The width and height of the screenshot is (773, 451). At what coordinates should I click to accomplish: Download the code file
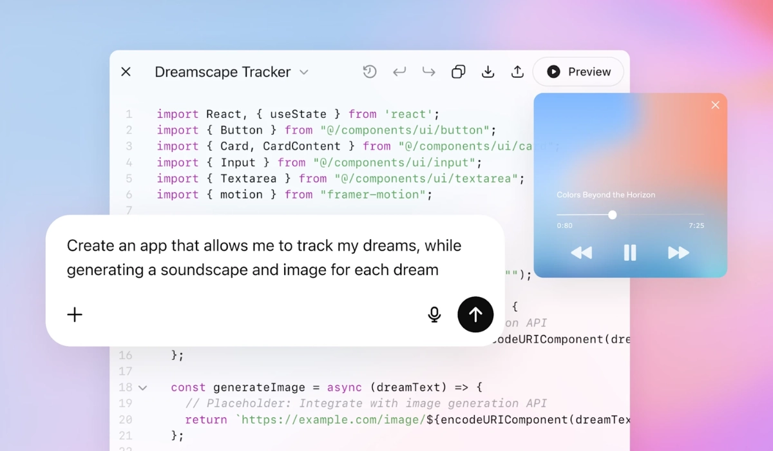tap(488, 72)
